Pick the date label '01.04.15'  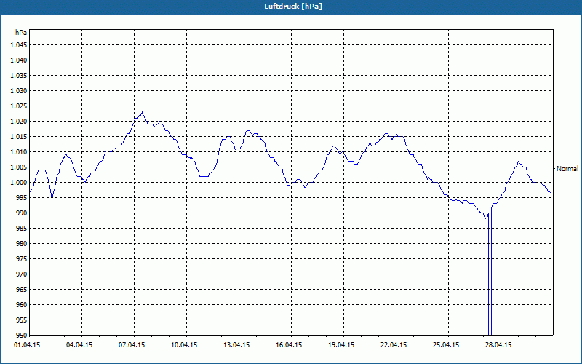click(27, 345)
